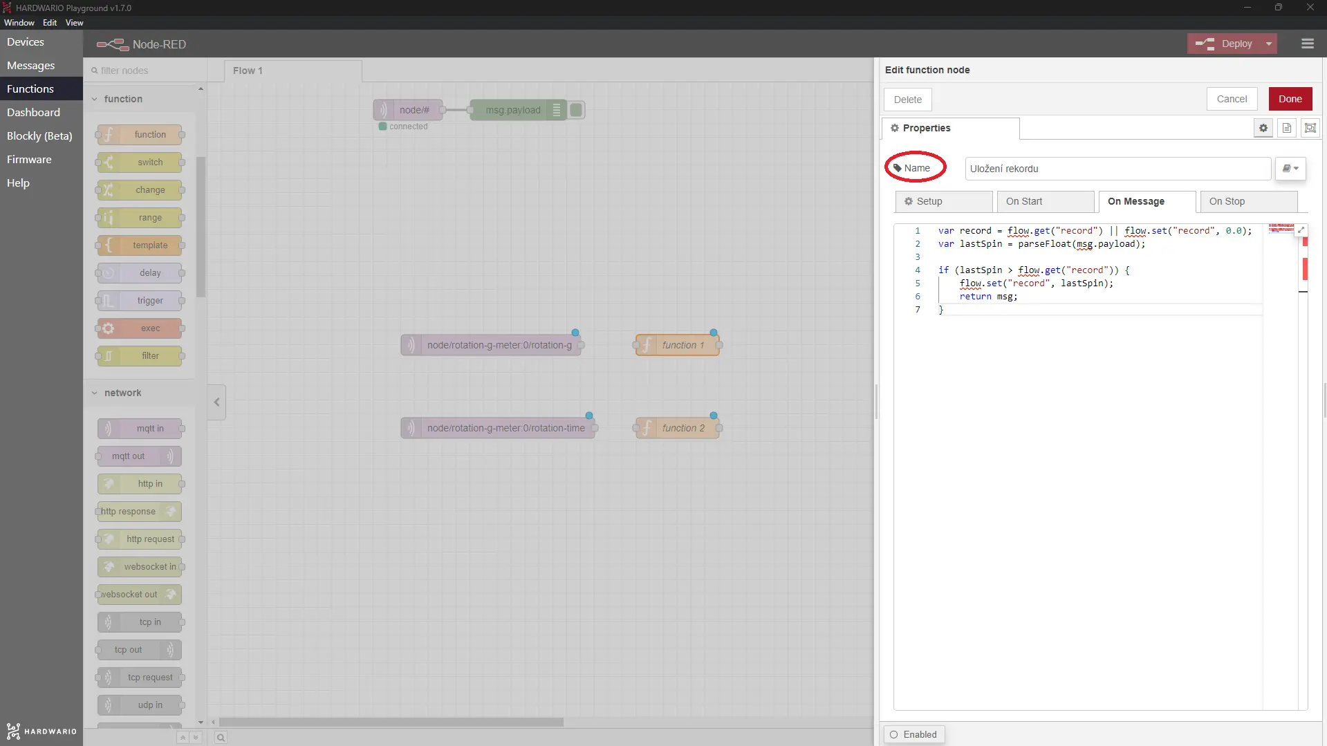Switch to the On Start tab
Image resolution: width=1327 pixels, height=746 pixels.
1046,201
